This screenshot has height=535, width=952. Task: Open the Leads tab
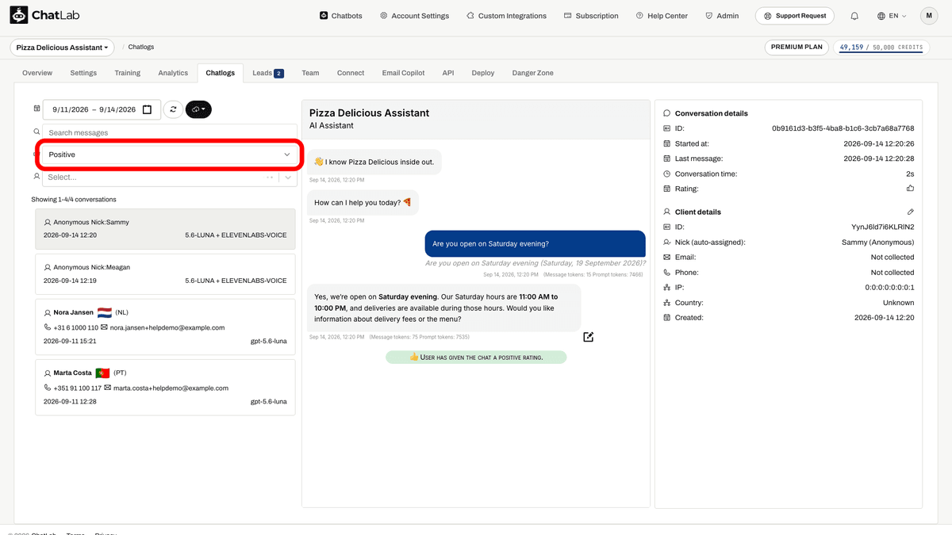(268, 73)
